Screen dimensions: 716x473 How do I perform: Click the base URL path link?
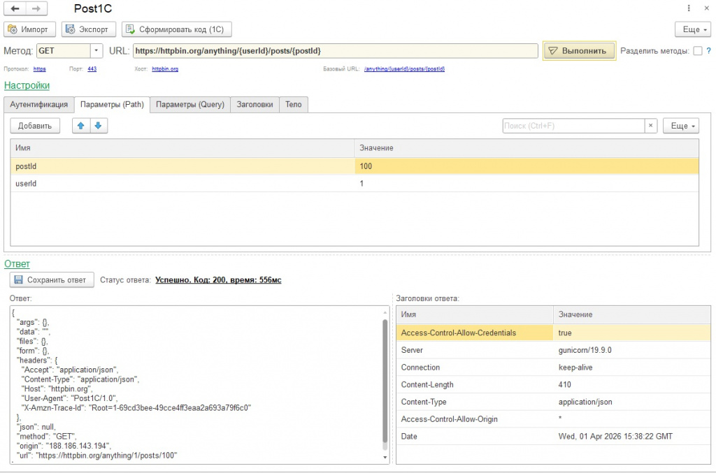tap(404, 69)
